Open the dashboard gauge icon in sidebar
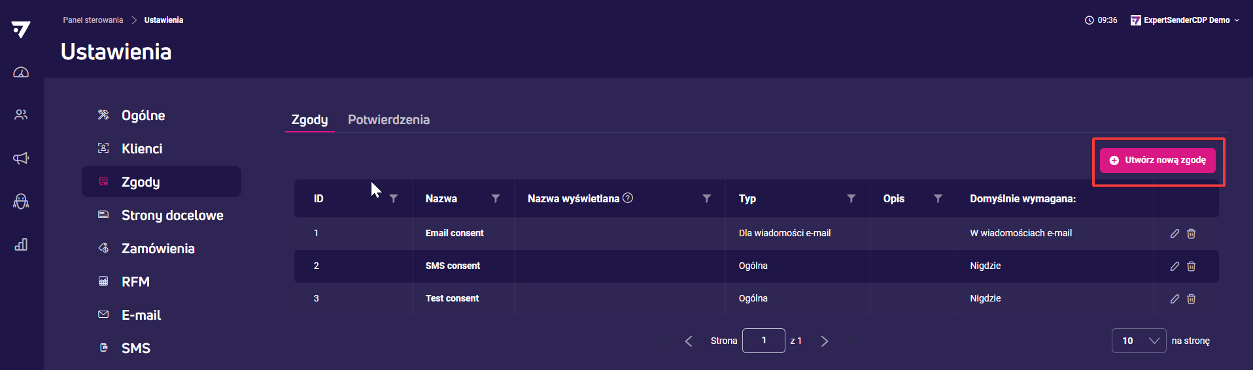This screenshot has height=370, width=1253. (21, 72)
